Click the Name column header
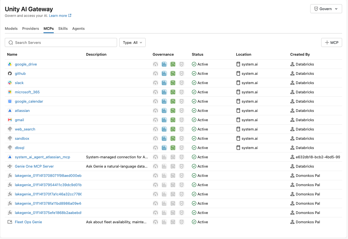 pyautogui.click(x=12, y=54)
